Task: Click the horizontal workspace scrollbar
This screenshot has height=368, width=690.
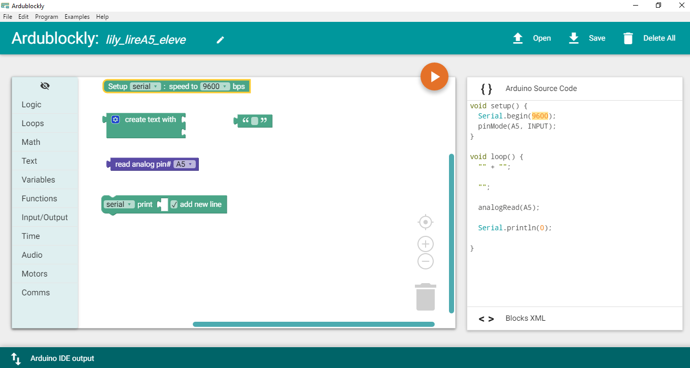Action: click(x=313, y=324)
